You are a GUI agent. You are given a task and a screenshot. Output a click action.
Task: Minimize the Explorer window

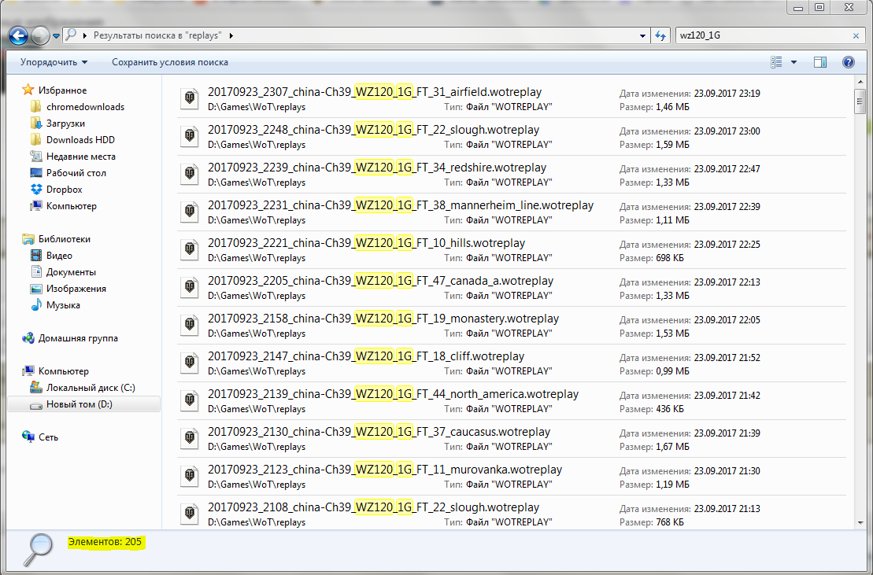pyautogui.click(x=798, y=7)
